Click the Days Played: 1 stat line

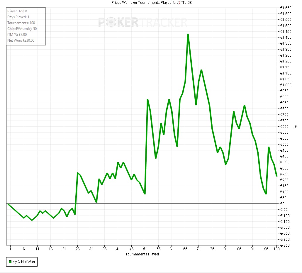[x=18, y=17]
